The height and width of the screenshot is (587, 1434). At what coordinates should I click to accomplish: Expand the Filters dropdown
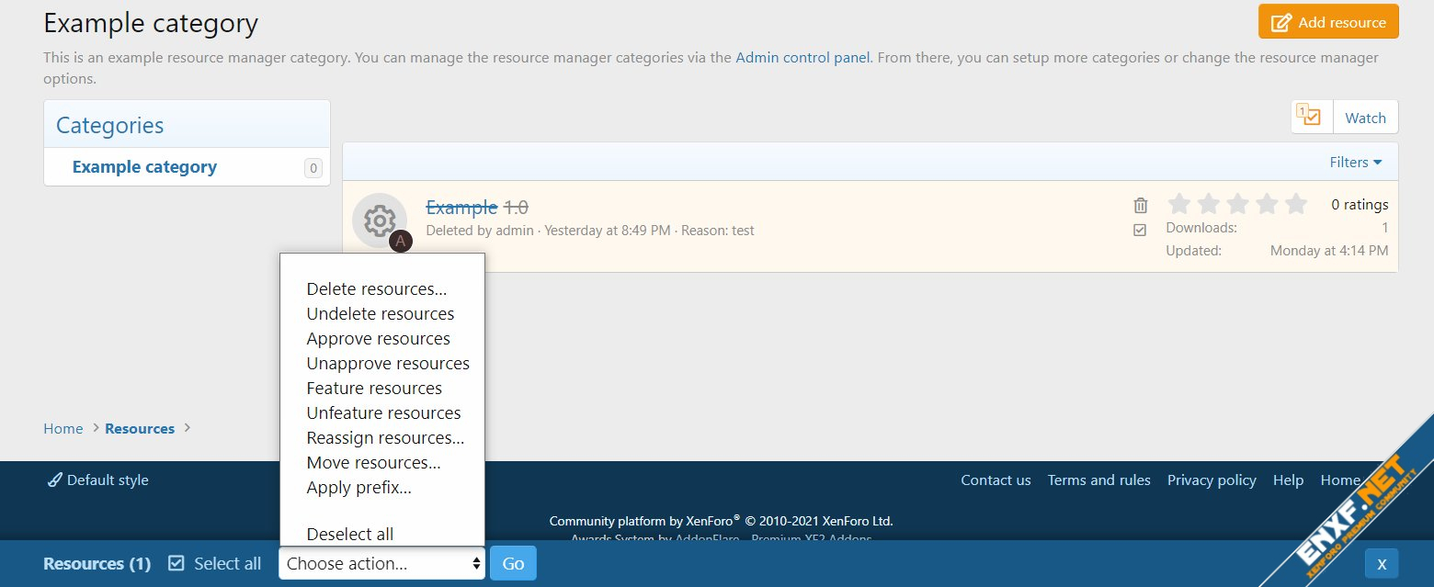click(x=1355, y=162)
